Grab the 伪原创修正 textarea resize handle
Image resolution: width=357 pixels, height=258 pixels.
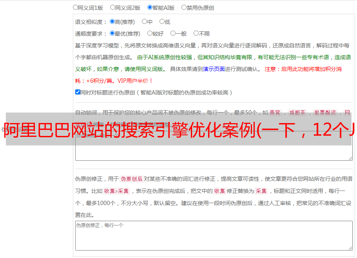350,248
